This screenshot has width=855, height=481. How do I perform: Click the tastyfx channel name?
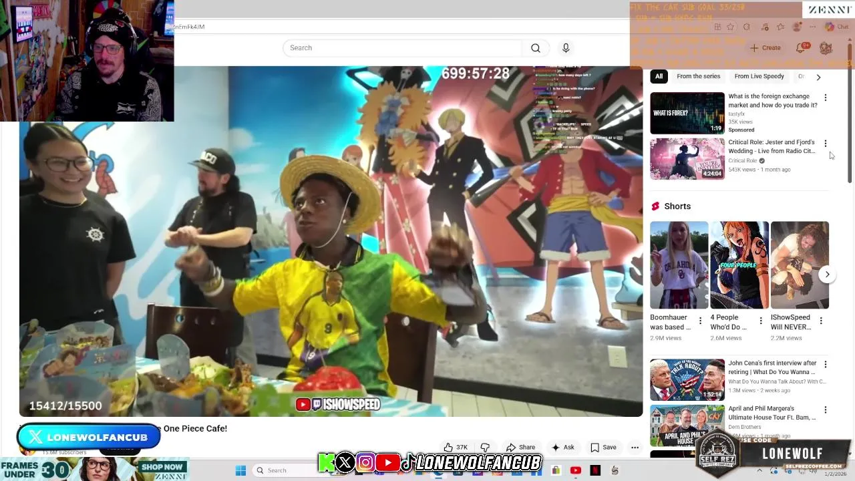click(737, 114)
